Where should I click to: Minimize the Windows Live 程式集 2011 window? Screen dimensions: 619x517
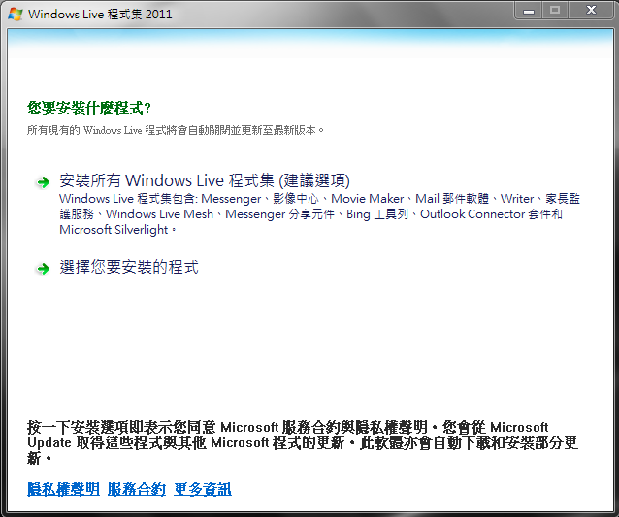[528, 11]
